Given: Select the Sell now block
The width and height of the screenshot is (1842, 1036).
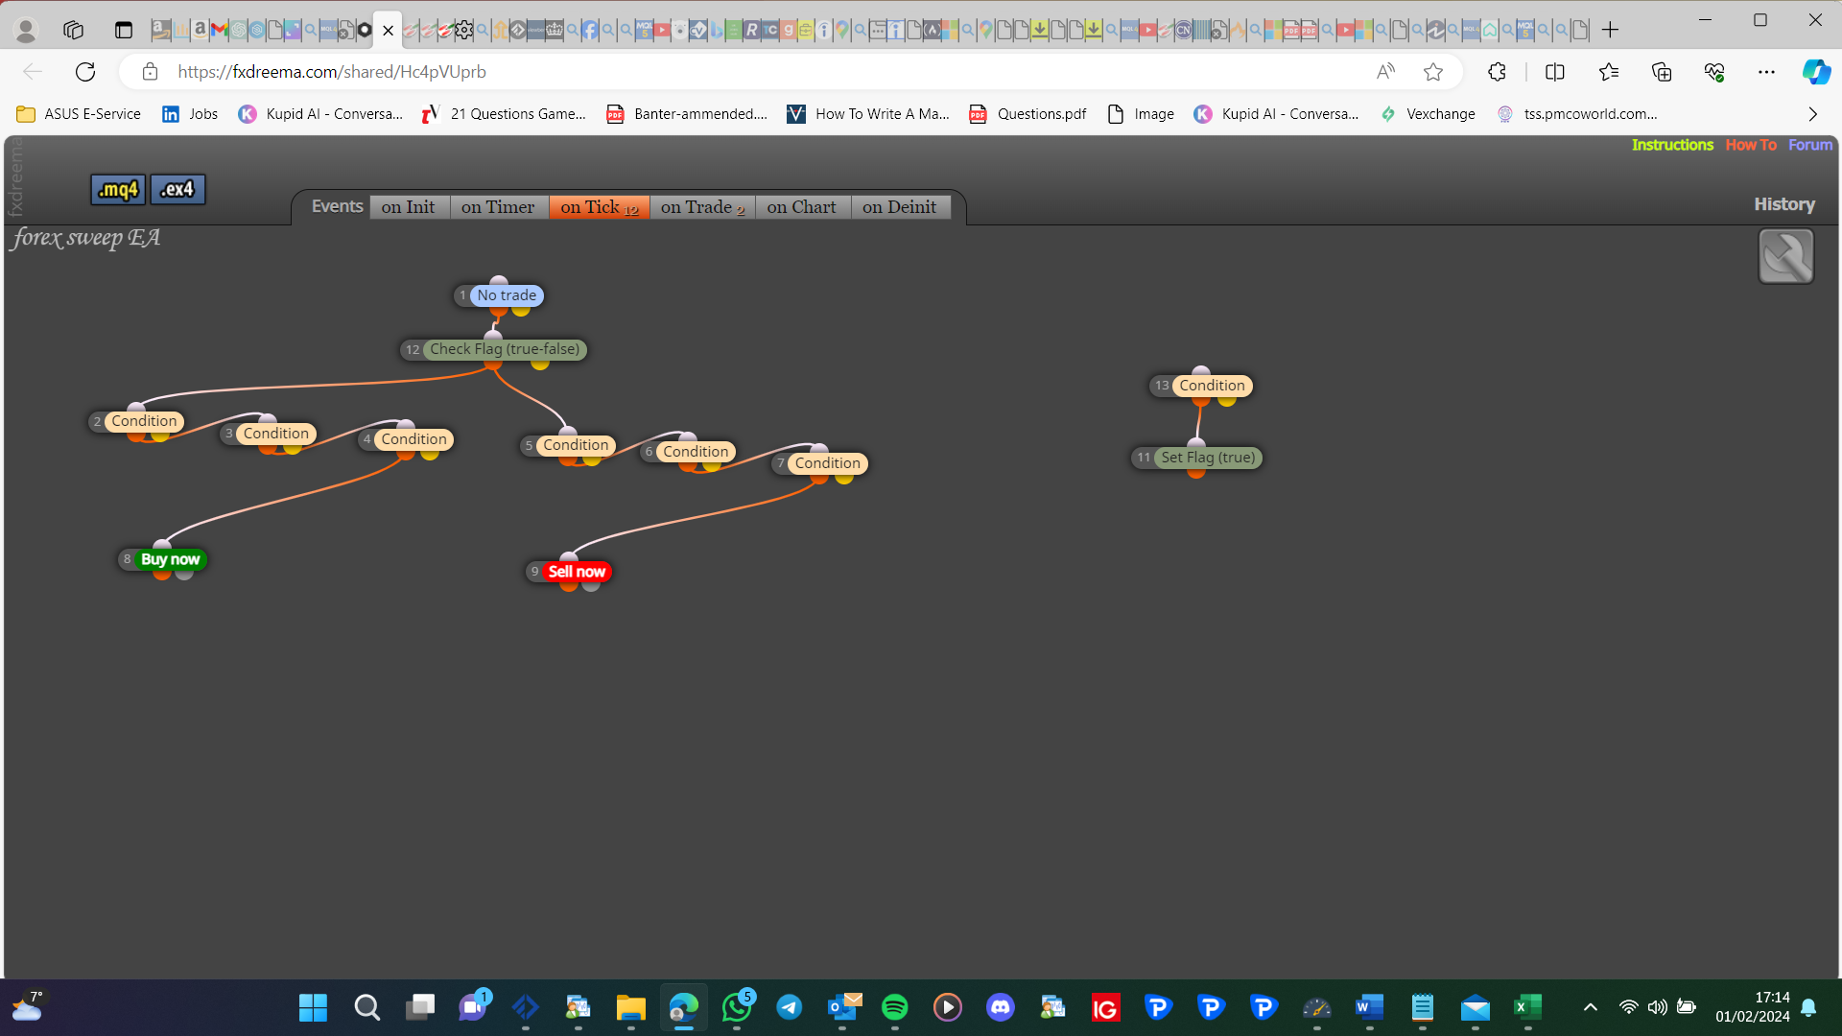Looking at the screenshot, I should [577, 572].
